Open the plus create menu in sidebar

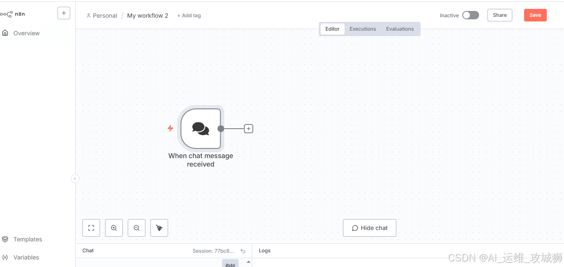63,13
